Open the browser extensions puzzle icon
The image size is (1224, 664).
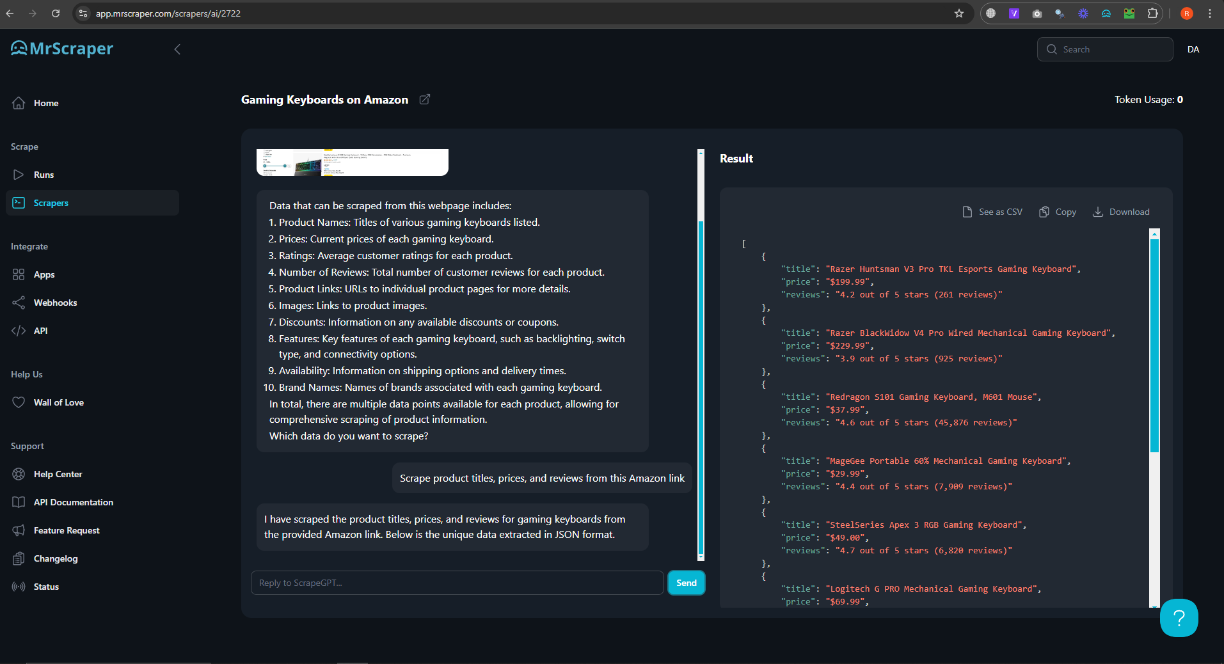(1152, 13)
